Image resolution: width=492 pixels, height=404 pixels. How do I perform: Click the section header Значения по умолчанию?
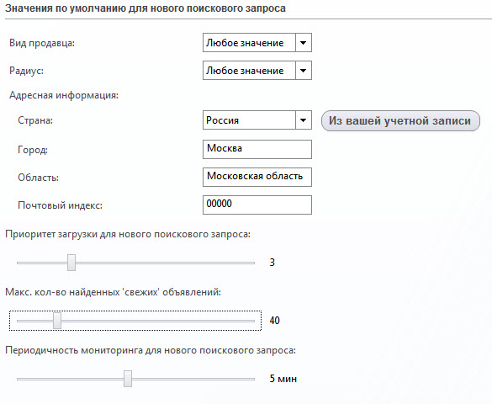coord(145,8)
